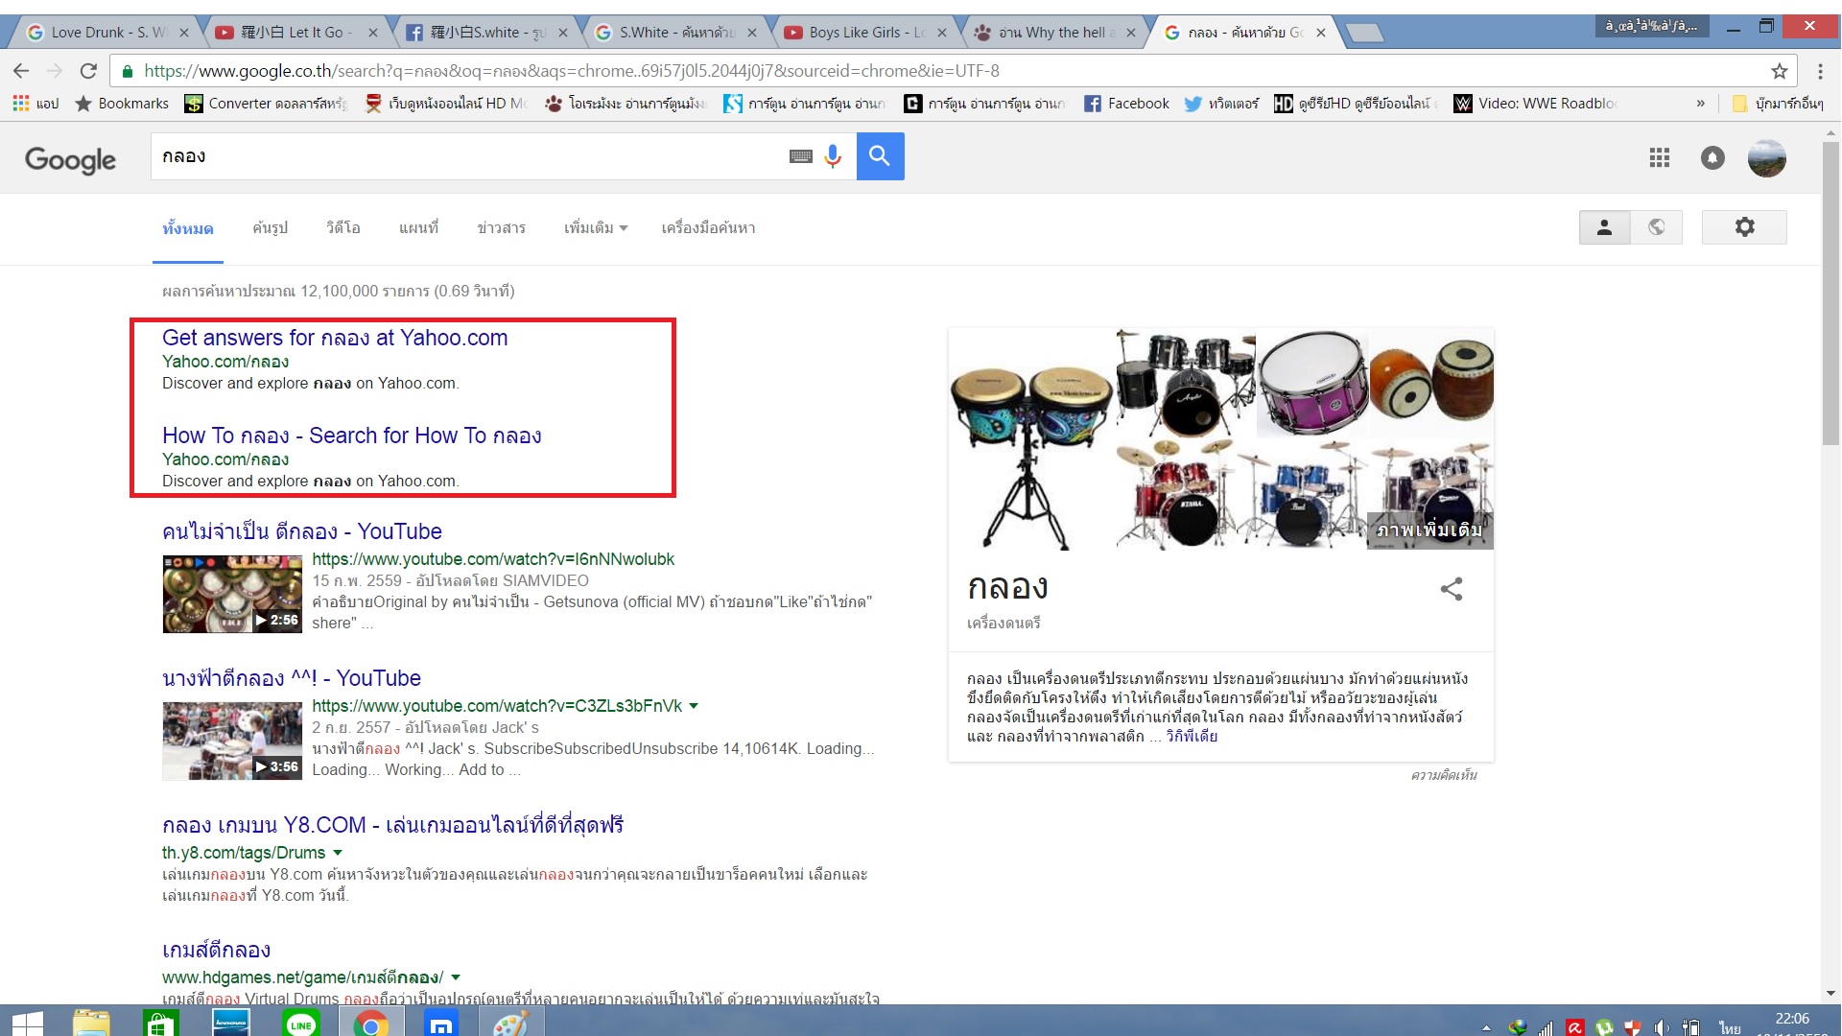Viewport: 1842px width, 1036px height.
Task: Open the on-screen keyboard input tool
Action: pos(801,156)
